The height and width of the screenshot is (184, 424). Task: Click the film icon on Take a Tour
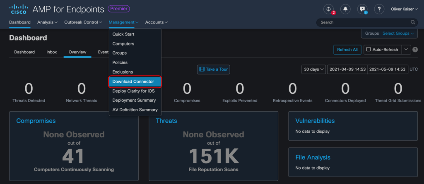click(x=202, y=69)
